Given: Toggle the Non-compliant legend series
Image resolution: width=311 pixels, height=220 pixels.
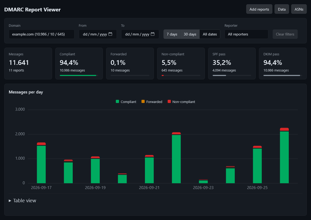Looking at the screenshot, I should tap(181, 102).
